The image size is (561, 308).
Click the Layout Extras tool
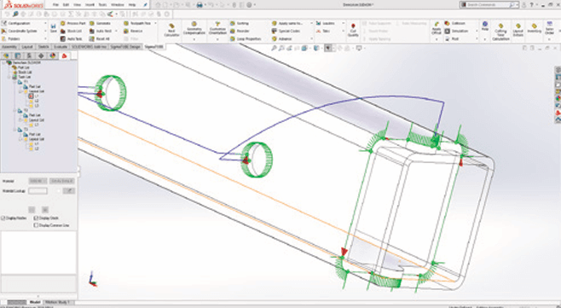click(x=518, y=30)
